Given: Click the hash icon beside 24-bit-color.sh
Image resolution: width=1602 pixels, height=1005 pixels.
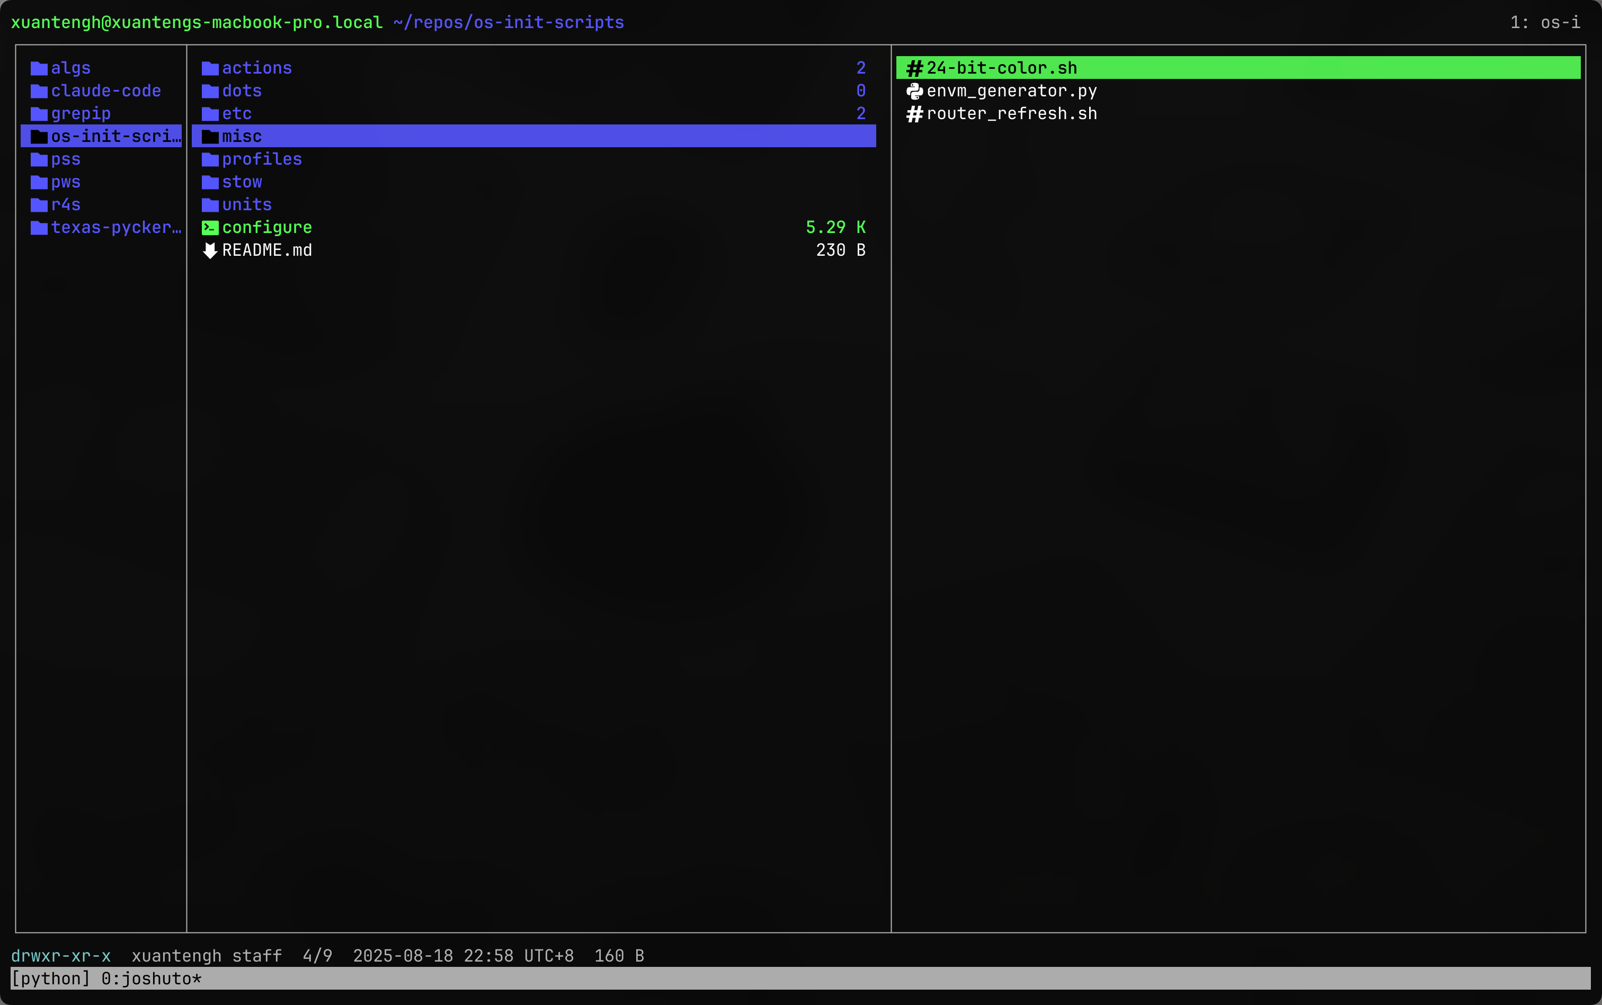Looking at the screenshot, I should click(914, 68).
